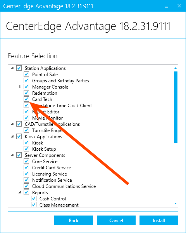Toggle Turnstile Engine checkbox
The height and width of the screenshot is (233, 186).
tap(26, 130)
